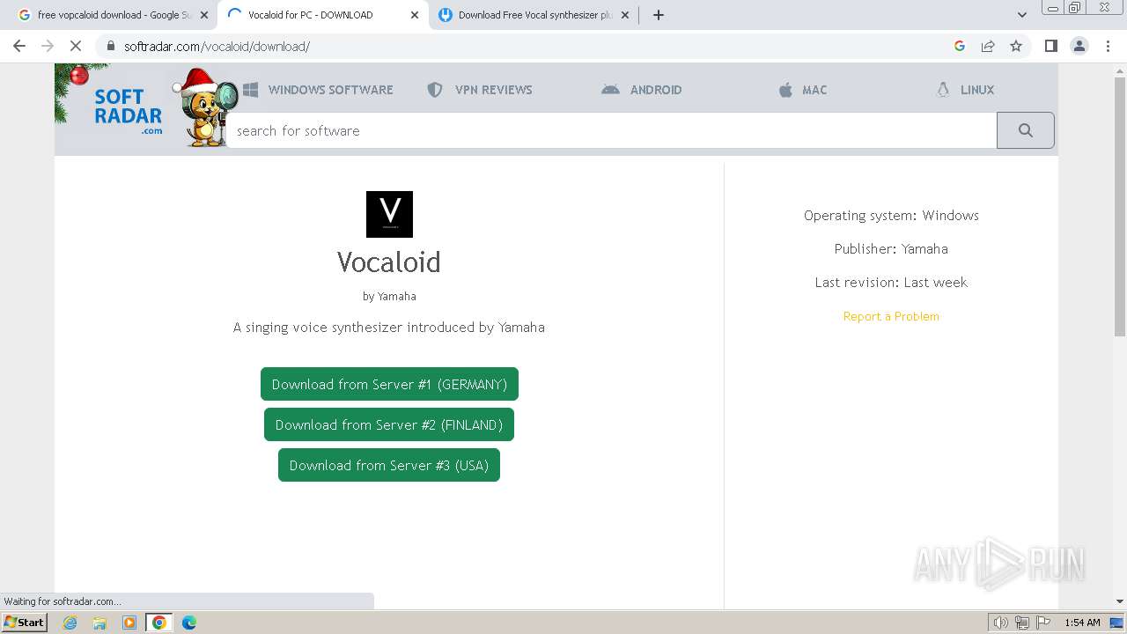Click the 'by Yamaha' text
The height and width of the screenshot is (634, 1127).
coord(389,297)
